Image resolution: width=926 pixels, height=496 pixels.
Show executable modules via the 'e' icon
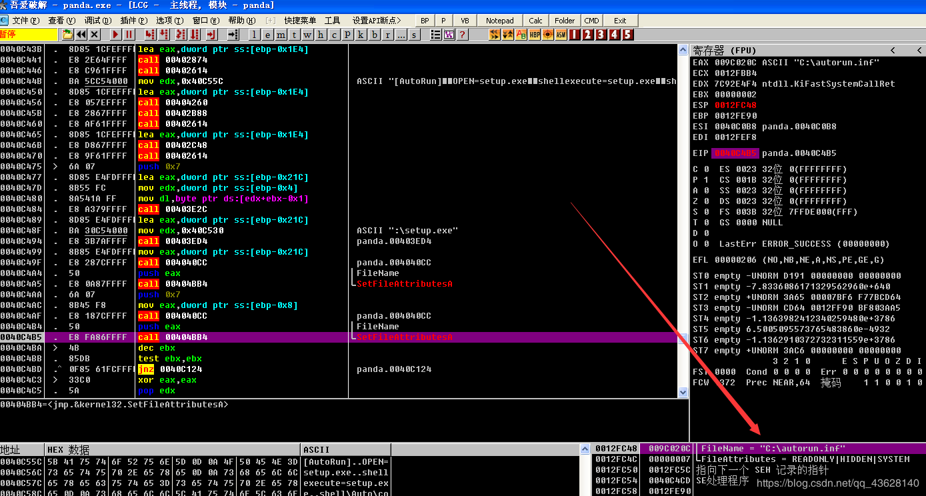click(x=268, y=35)
